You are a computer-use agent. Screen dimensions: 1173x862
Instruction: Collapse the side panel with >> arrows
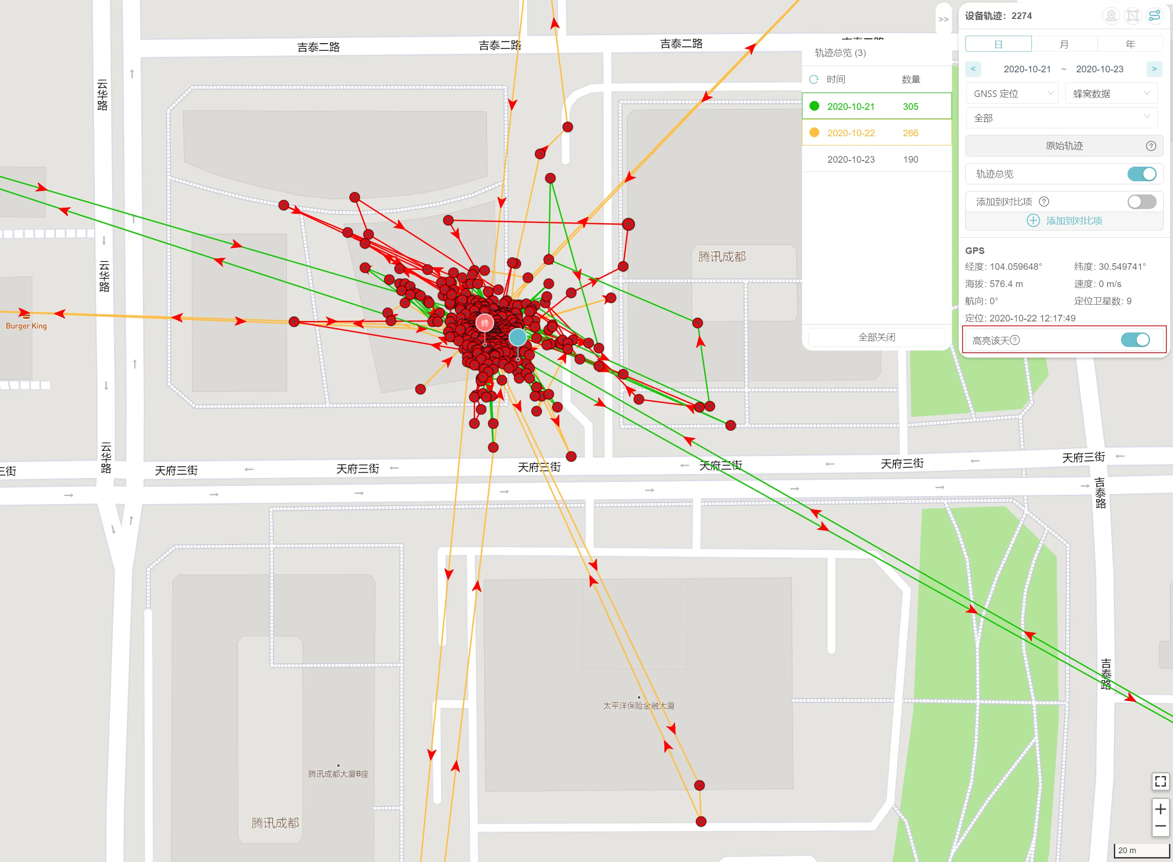click(x=943, y=19)
